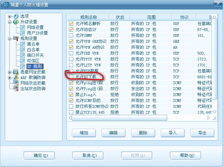Check the 允许L2TP VPN rule
Screen dimensions: 223x167
point(71,65)
